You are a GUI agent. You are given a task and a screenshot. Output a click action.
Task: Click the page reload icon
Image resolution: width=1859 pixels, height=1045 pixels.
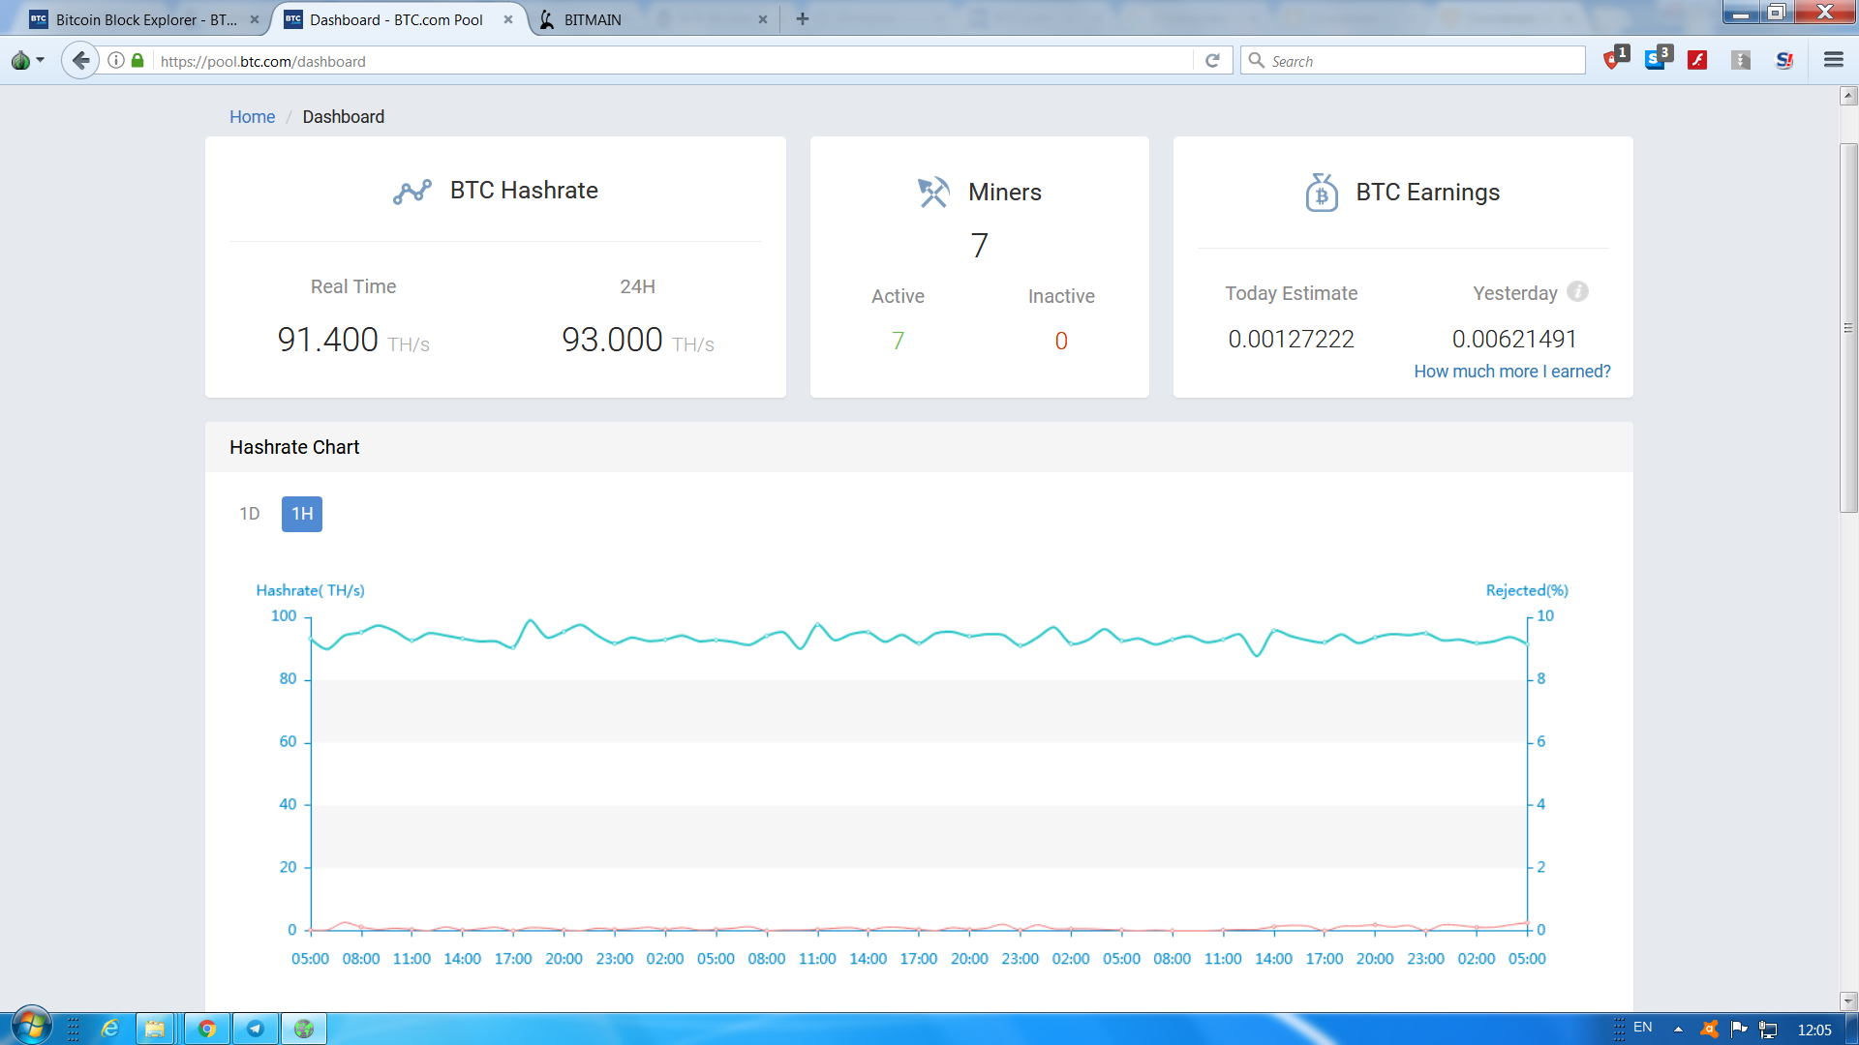(x=1212, y=61)
